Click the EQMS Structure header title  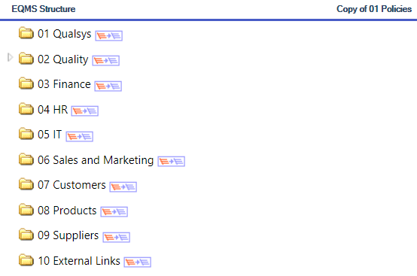point(44,9)
